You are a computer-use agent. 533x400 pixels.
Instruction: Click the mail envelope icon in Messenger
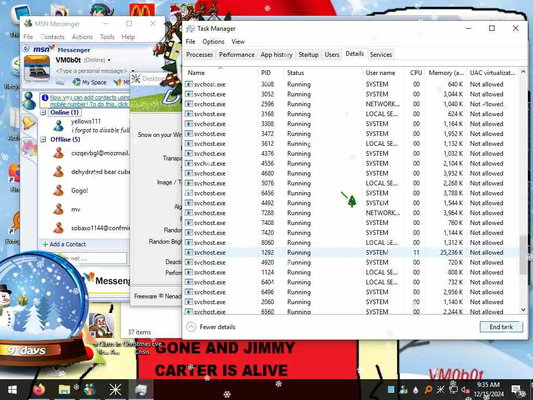pyautogui.click(x=60, y=82)
